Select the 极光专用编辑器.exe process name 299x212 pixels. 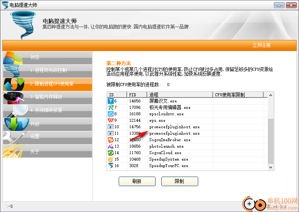(170, 107)
